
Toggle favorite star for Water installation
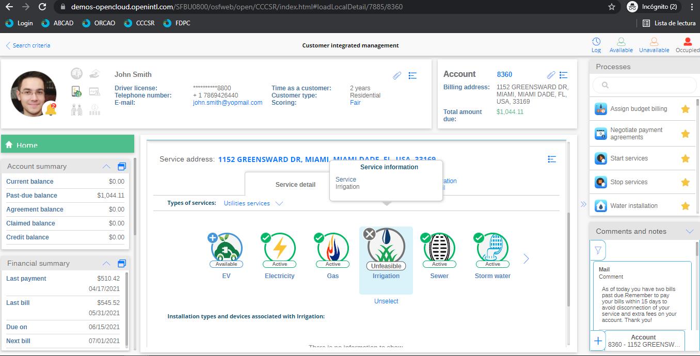coord(686,206)
